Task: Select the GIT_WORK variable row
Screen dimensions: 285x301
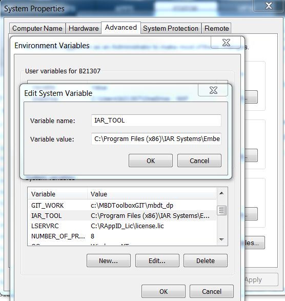Action: point(122,206)
